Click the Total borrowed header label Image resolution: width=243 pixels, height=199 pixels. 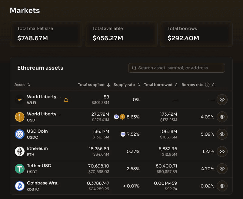tap(158, 85)
